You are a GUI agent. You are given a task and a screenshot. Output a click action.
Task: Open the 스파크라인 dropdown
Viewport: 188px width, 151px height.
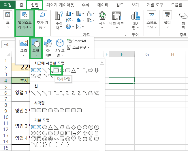(152, 20)
